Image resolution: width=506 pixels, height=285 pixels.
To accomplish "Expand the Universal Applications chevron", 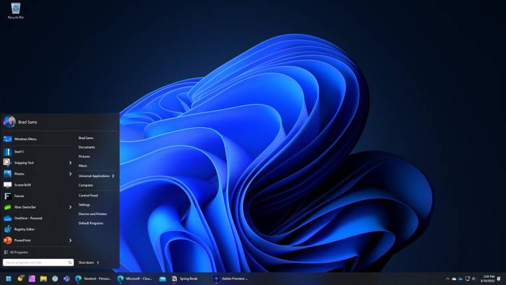I will click(113, 176).
